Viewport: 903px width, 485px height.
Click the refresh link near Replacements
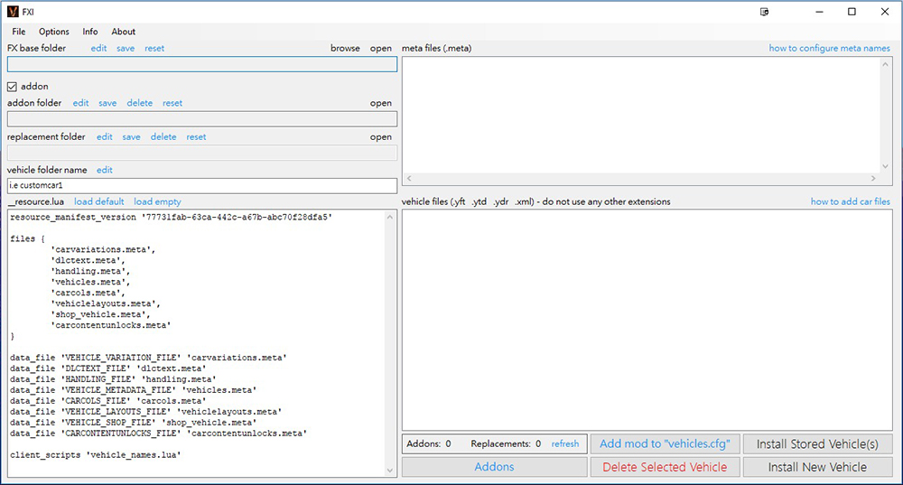(x=565, y=444)
